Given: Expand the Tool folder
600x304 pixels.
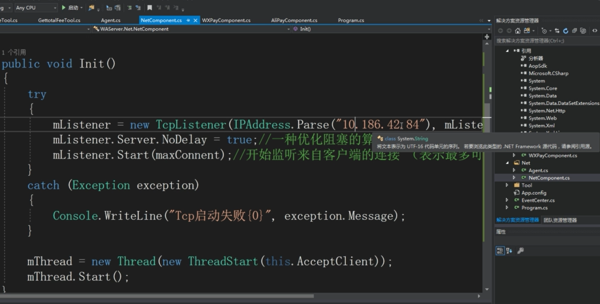Looking at the screenshot, I should 507,185.
